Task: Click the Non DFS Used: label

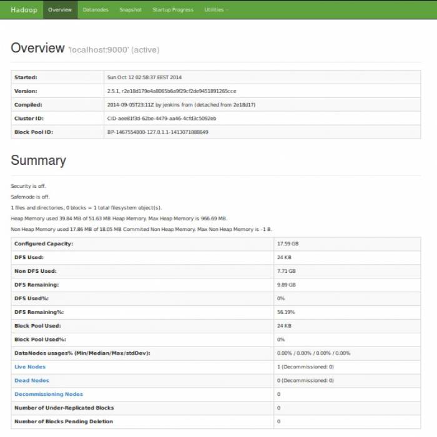Action: [36, 271]
